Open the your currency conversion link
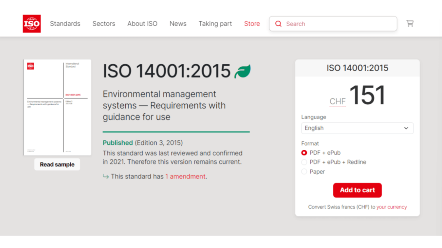Viewport: 442px width, 248px height. click(391, 207)
